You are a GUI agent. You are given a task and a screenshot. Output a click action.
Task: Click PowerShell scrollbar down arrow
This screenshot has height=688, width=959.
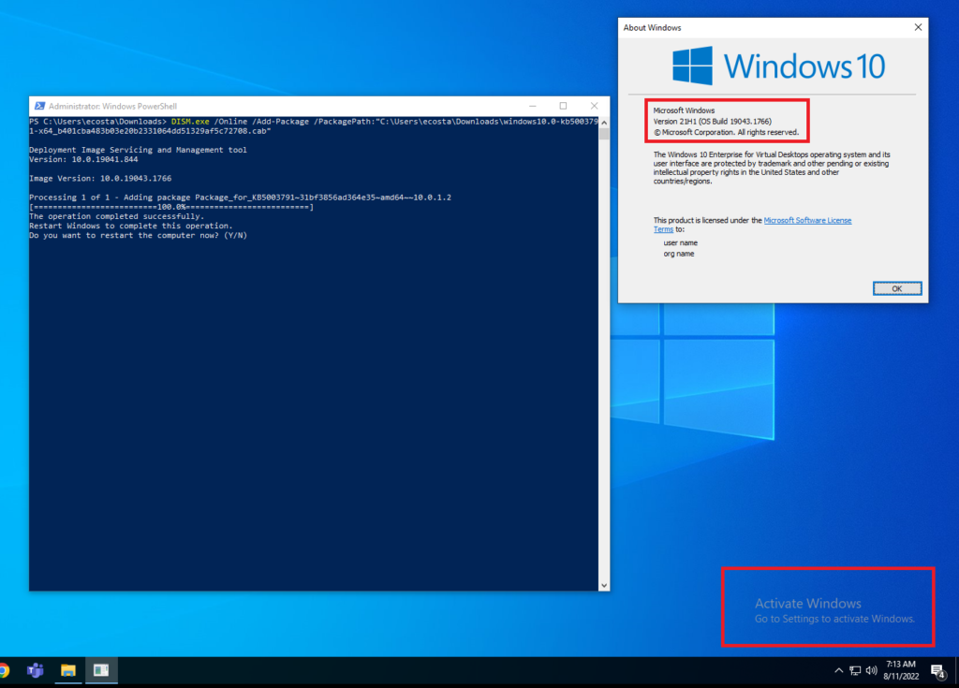coord(604,585)
